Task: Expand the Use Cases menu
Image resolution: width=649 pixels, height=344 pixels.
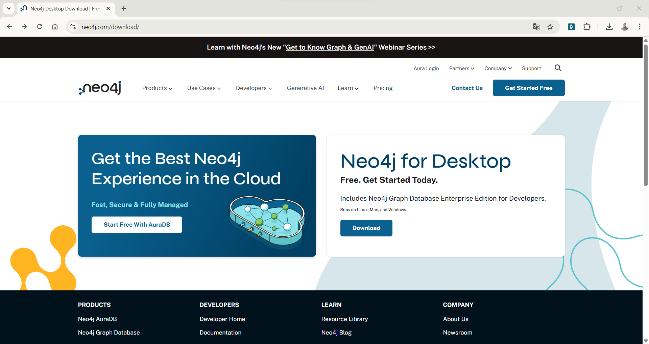Action: tap(204, 88)
